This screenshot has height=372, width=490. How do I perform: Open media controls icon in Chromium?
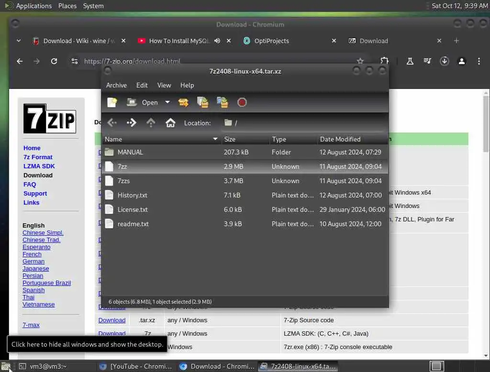pyautogui.click(x=427, y=61)
